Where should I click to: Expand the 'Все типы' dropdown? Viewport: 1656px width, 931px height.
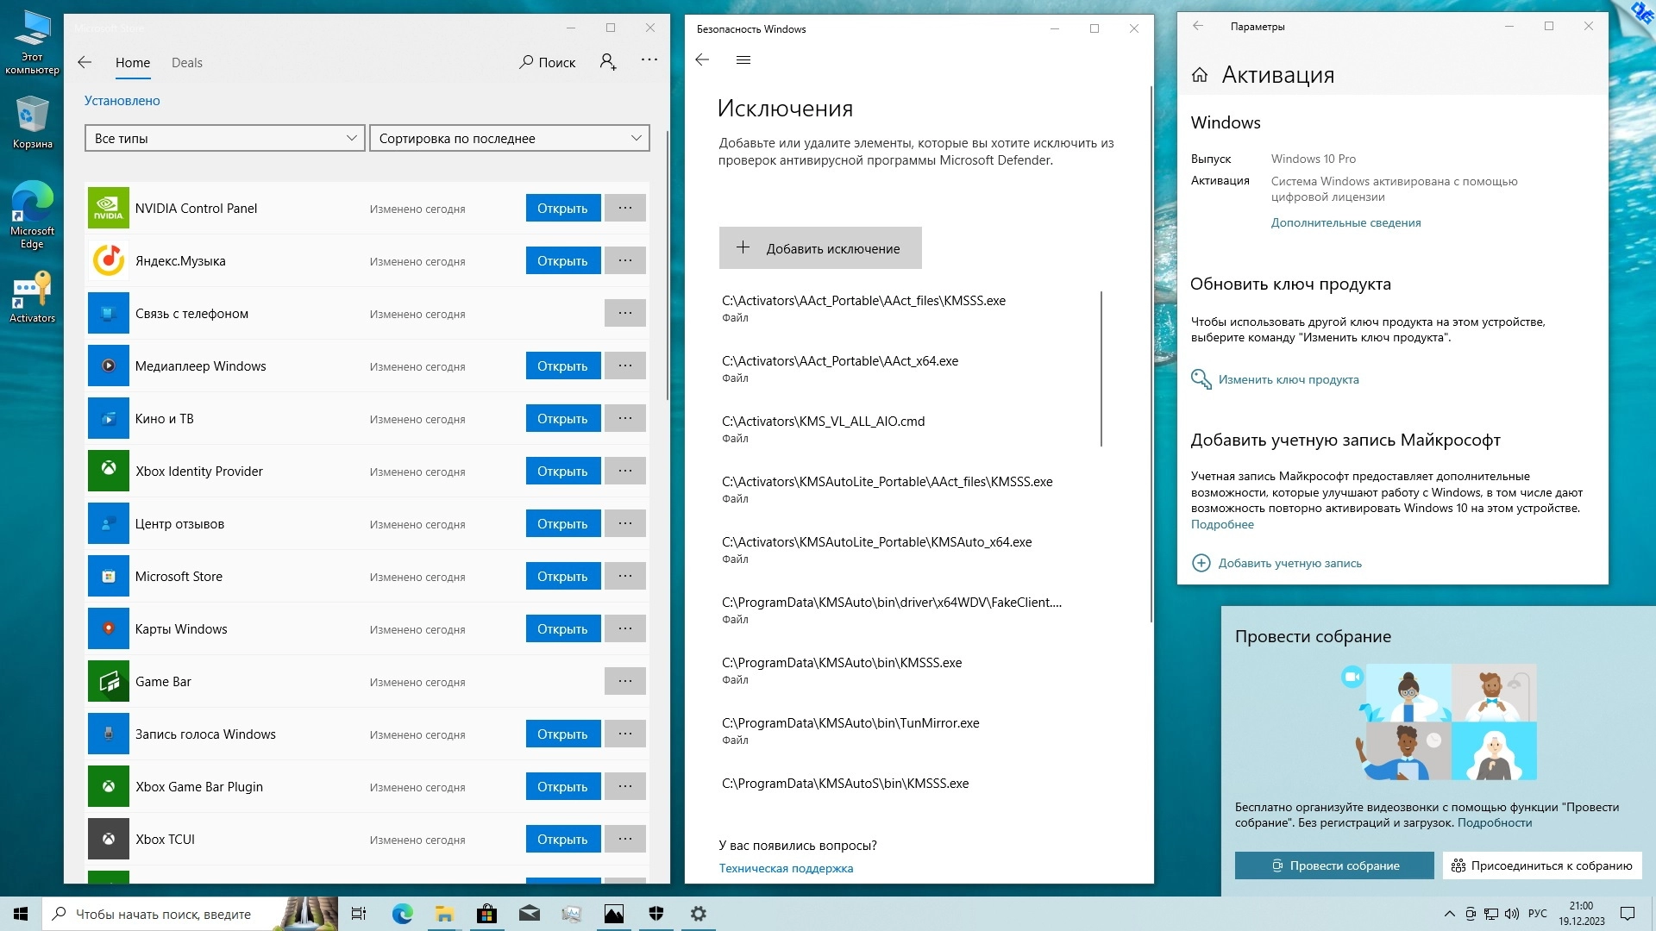(225, 139)
